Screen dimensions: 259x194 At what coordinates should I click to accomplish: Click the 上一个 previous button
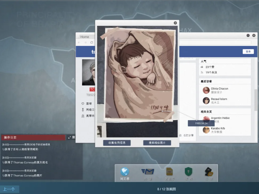point(9,189)
